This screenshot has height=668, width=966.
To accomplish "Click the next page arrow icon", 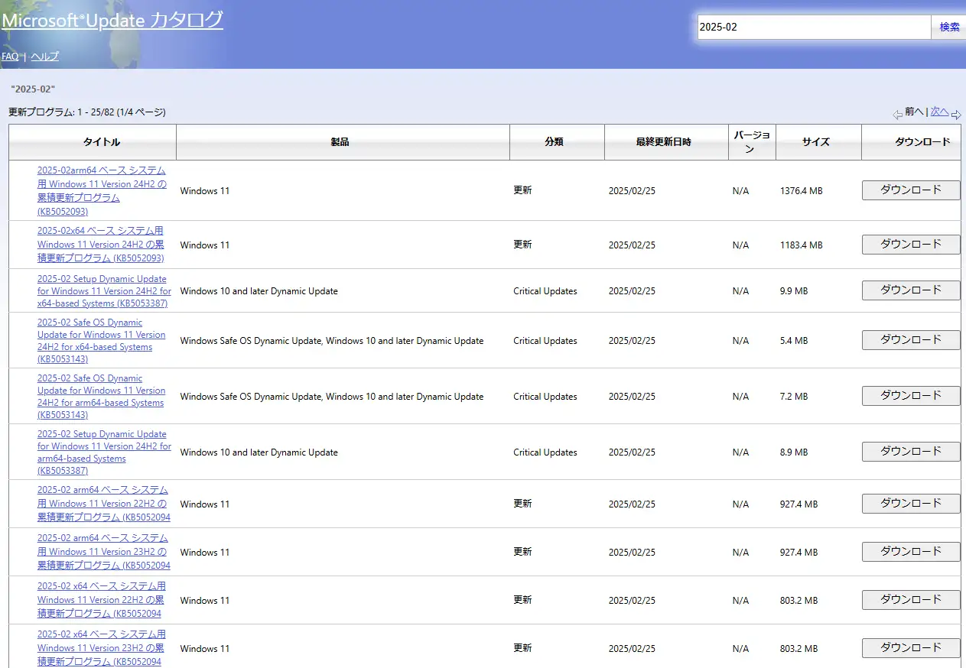I will [956, 115].
